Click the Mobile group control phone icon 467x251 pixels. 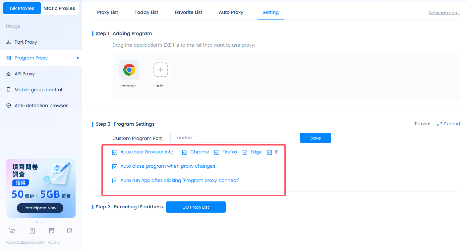pos(9,90)
